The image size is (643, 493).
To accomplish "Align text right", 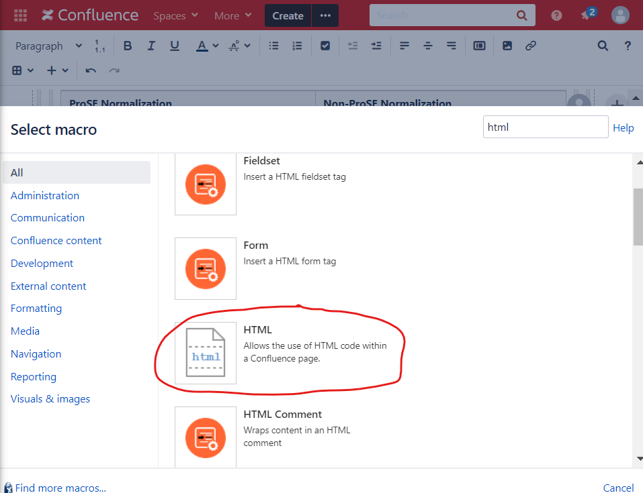I will (451, 46).
